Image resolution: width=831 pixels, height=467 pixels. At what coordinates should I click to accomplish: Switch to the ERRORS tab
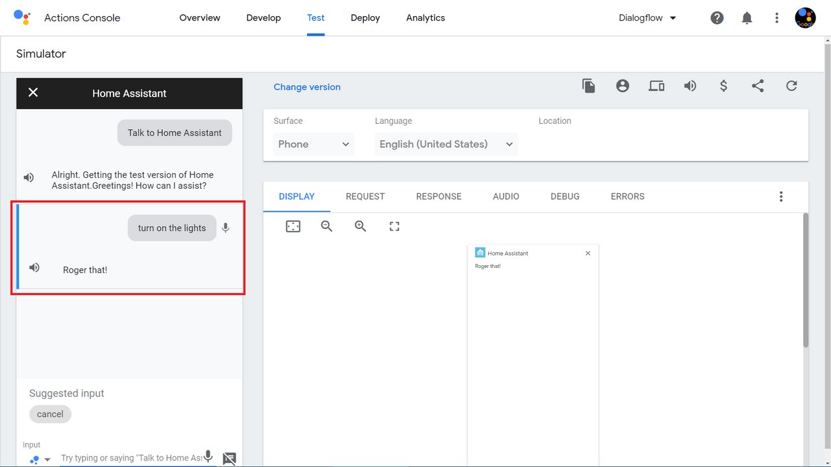click(x=628, y=197)
